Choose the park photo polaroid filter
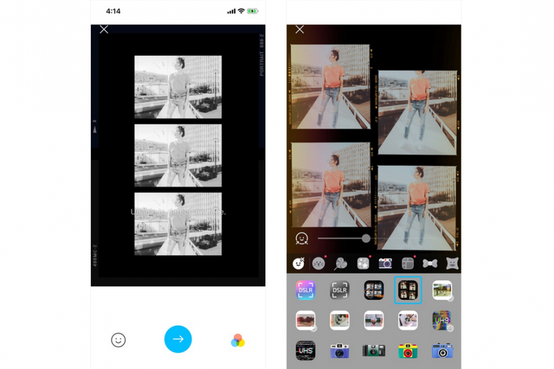The width and height of the screenshot is (554, 369). (x=442, y=290)
